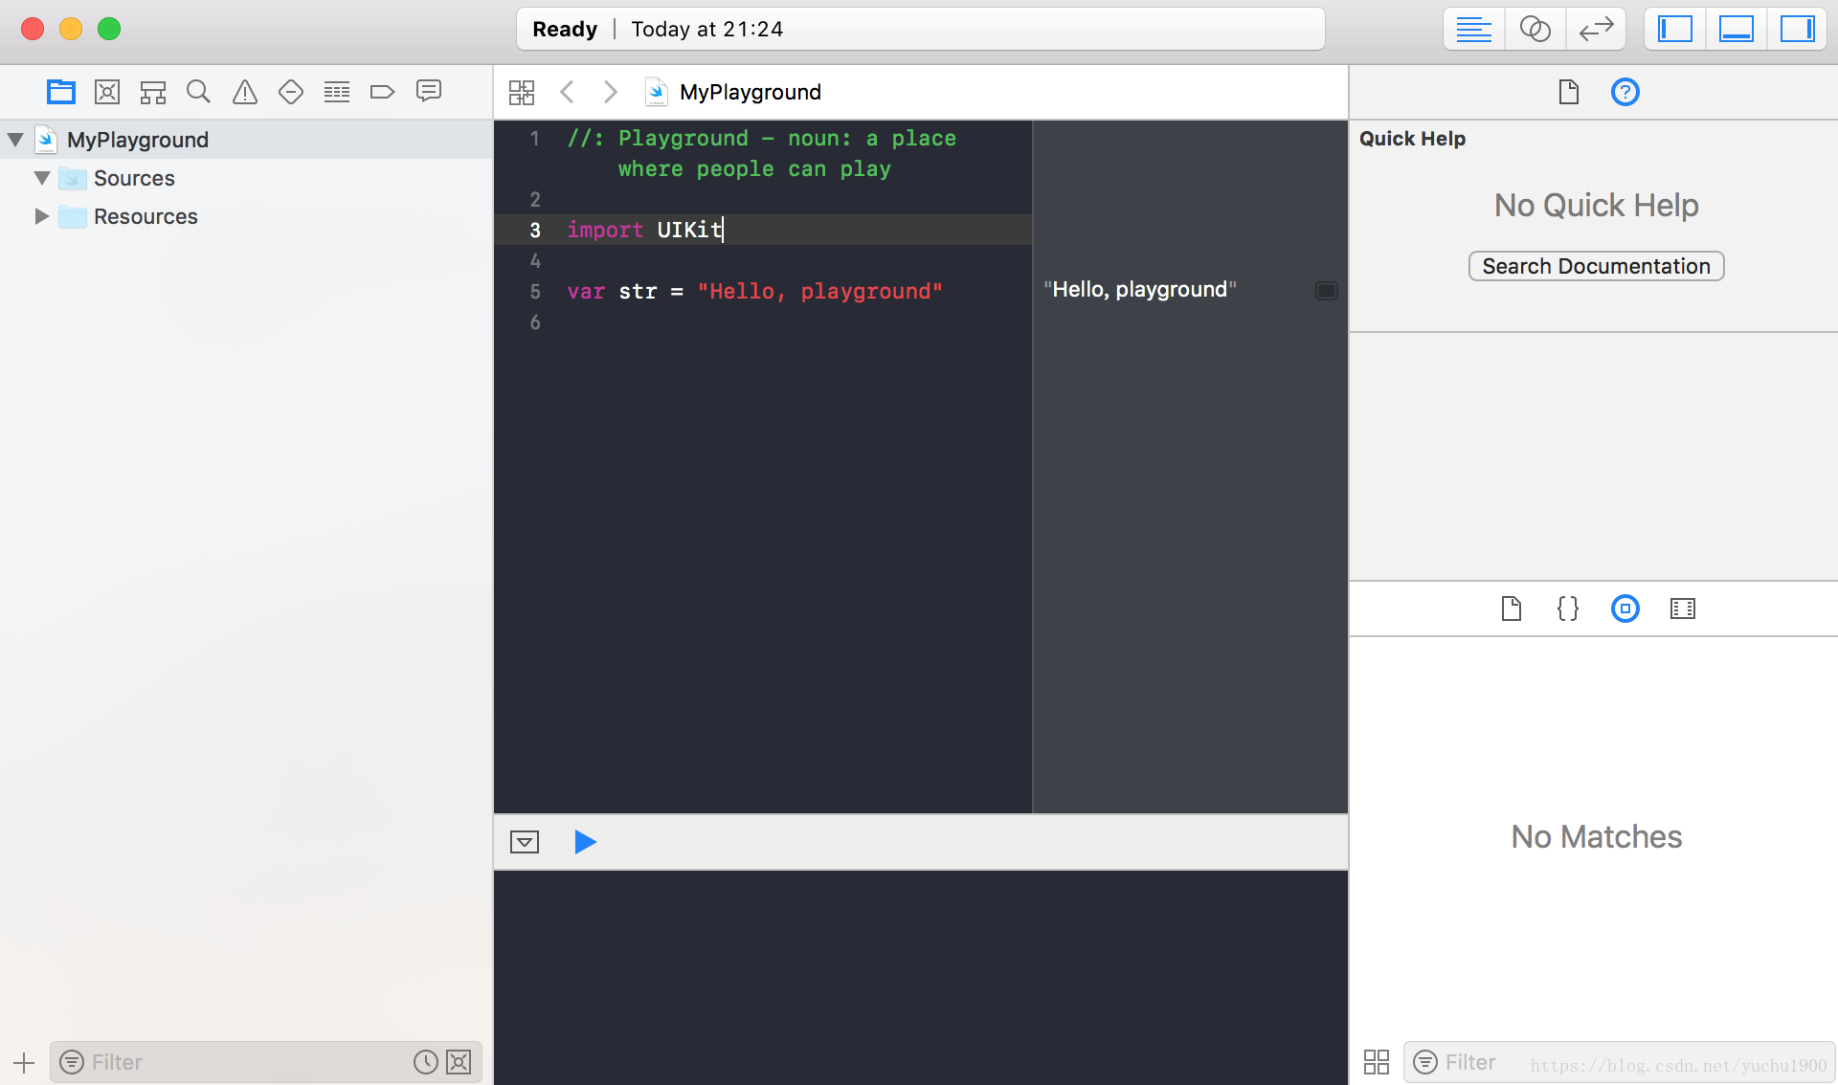The height and width of the screenshot is (1085, 1838).
Task: Open the Issue navigator warning icon
Action: tap(245, 92)
